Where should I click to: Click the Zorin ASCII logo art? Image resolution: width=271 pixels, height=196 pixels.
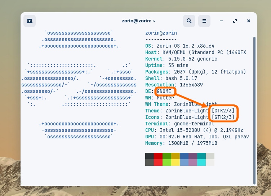(x=79, y=85)
